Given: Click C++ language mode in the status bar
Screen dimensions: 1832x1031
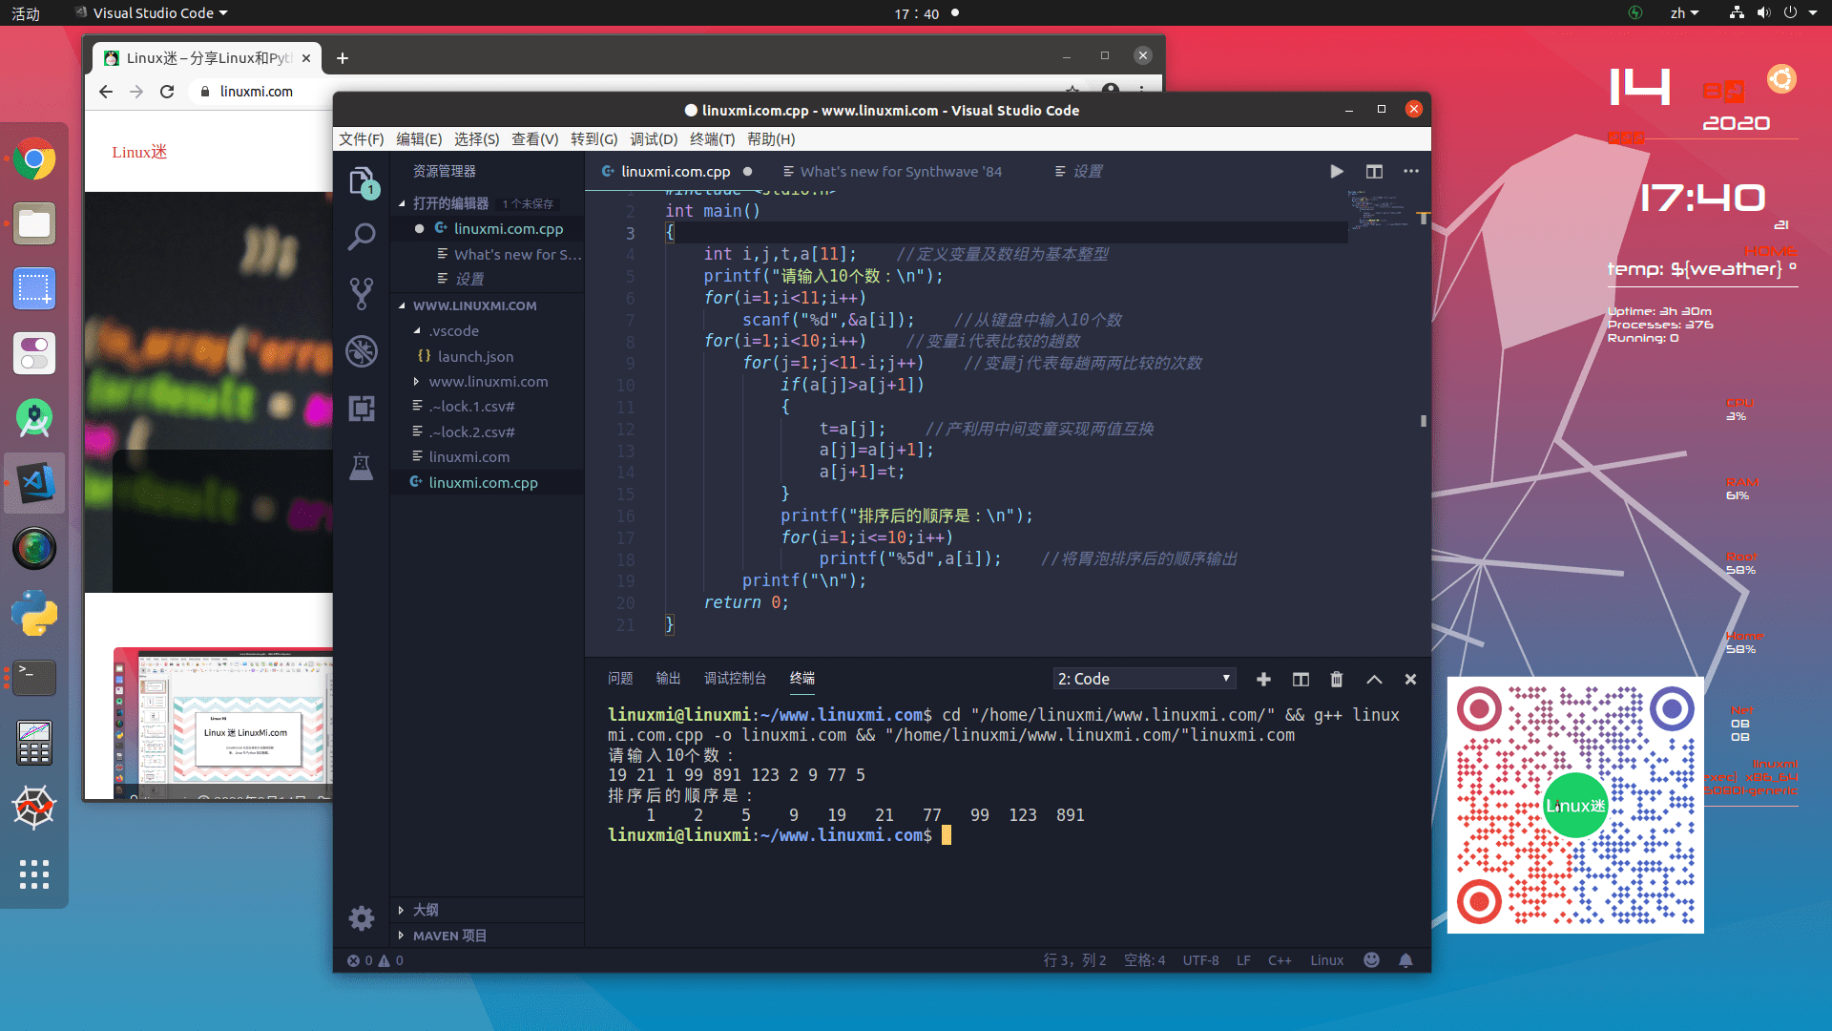Looking at the screenshot, I should [x=1280, y=959].
